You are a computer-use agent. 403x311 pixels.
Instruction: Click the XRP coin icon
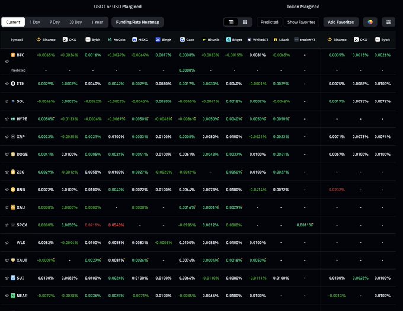tap(13, 137)
